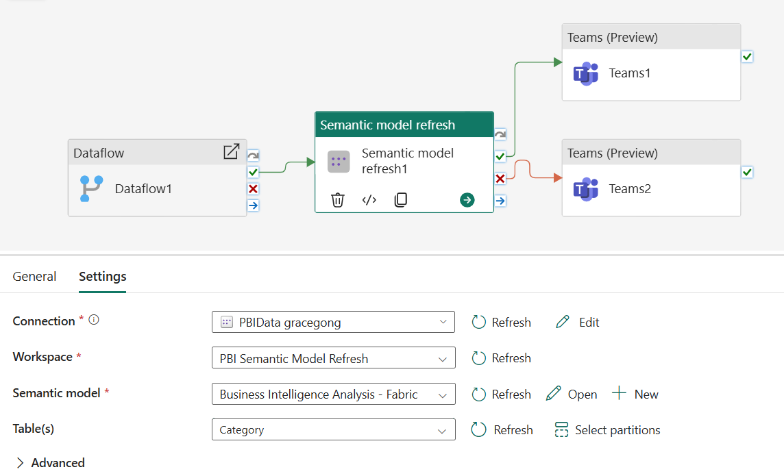Screen dimensions: 784x476
Task: Click the Connection info icon
Action: click(94, 320)
